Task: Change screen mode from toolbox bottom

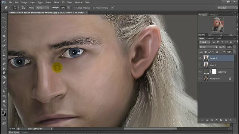Action: 4,124
